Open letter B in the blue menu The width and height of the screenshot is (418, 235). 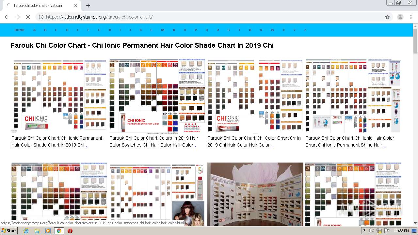click(x=45, y=30)
